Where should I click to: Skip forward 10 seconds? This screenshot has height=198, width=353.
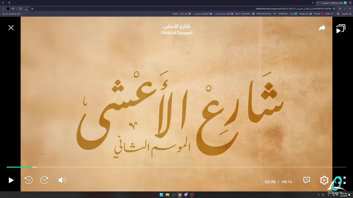click(44, 180)
